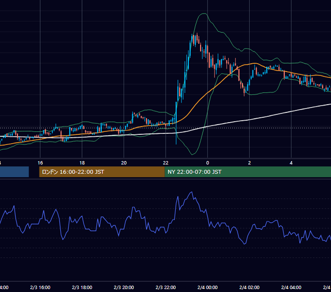Click the 0 hour axis label
This screenshot has height=292, width=331.
[207, 163]
